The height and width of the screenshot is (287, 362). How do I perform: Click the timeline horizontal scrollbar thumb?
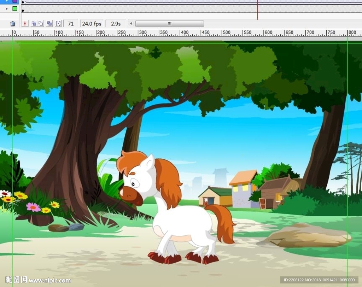[169, 24]
